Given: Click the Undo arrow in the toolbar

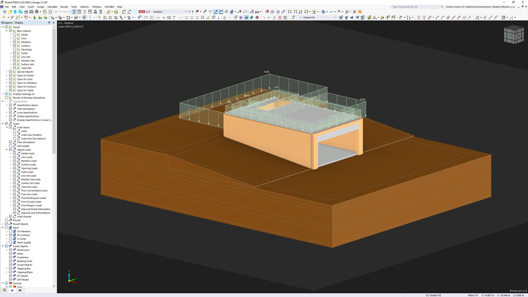Looking at the screenshot, I should pos(56,12).
